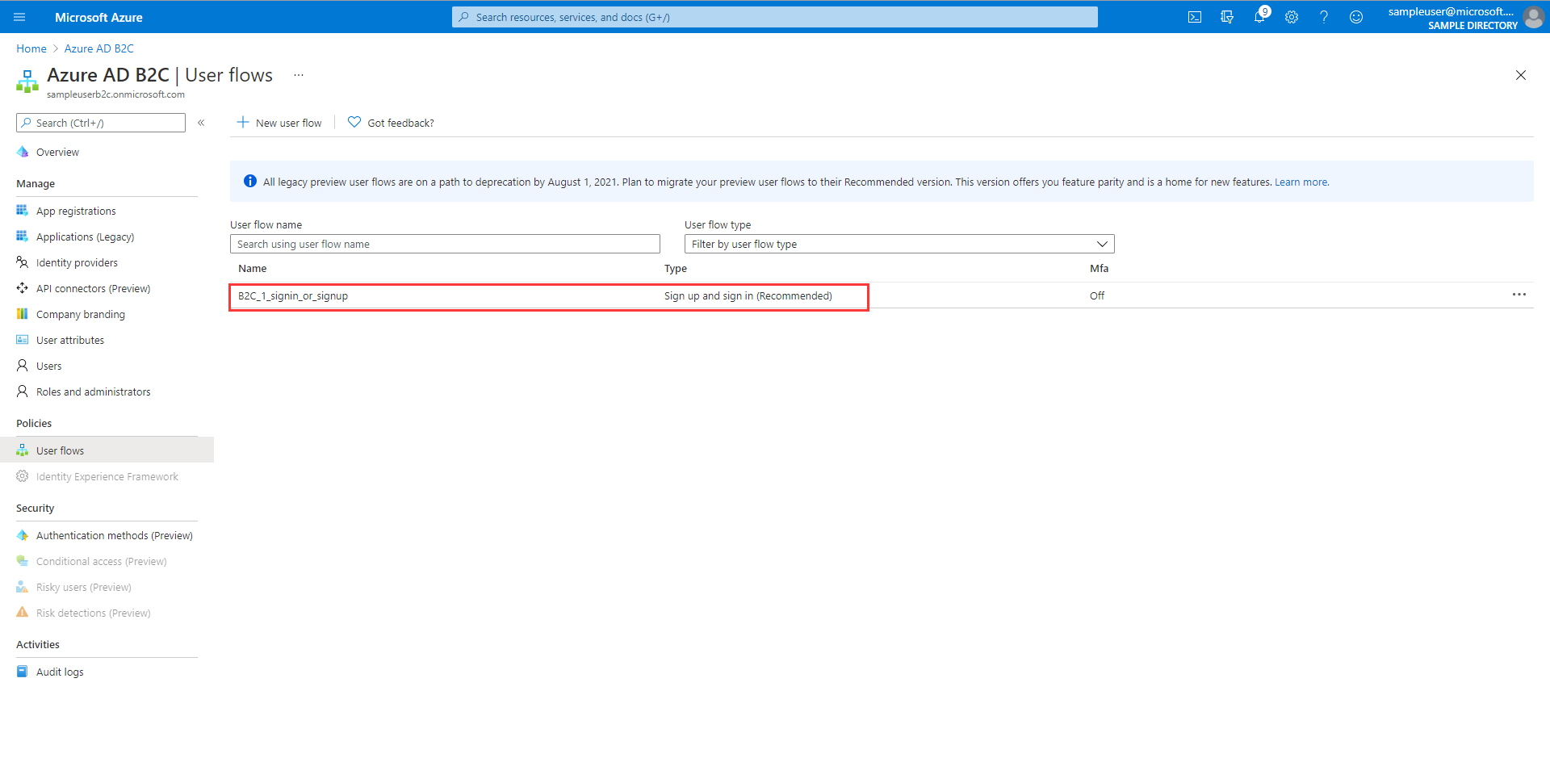The width and height of the screenshot is (1550, 783).
Task: Click the plus icon for New user flow
Action: pos(242,122)
